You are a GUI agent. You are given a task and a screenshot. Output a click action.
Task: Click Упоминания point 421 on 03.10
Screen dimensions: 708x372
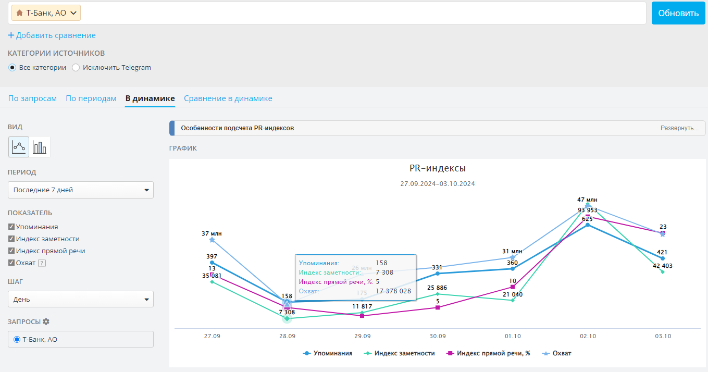coord(663,258)
